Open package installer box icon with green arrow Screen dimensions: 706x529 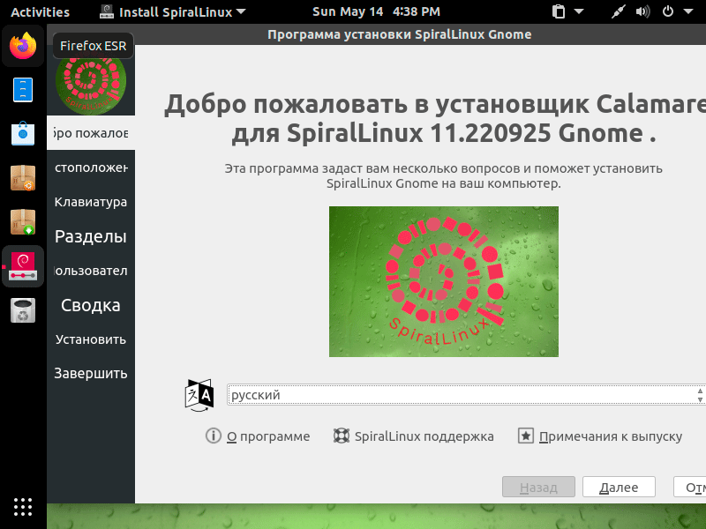tap(23, 222)
